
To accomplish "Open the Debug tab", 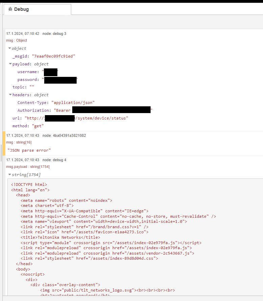I will (x=37, y=9).
